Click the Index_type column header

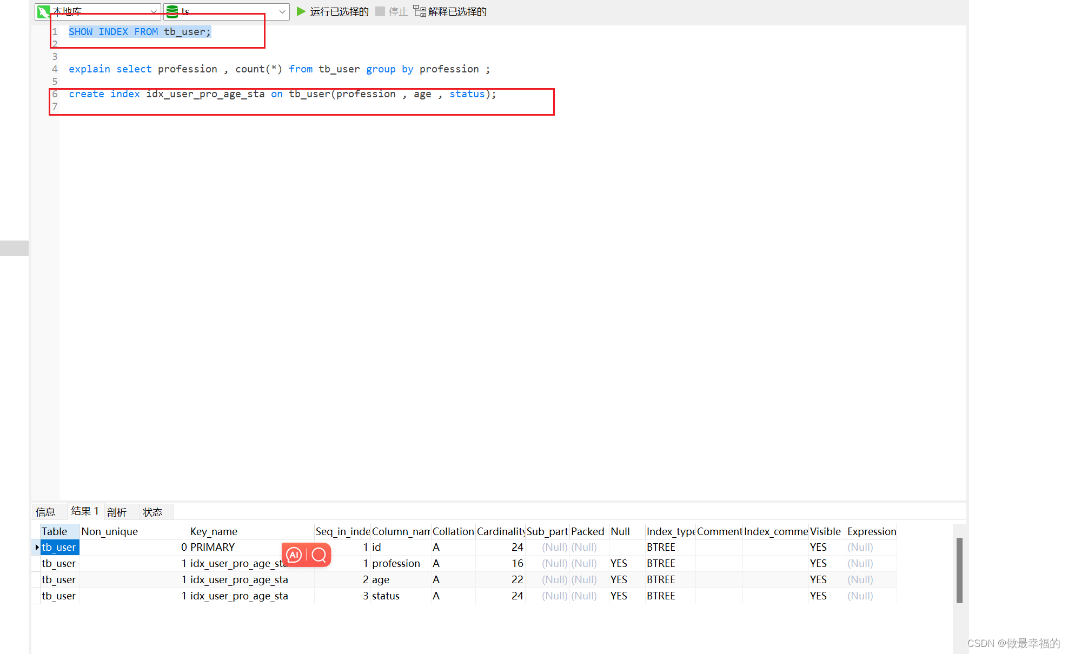click(671, 531)
